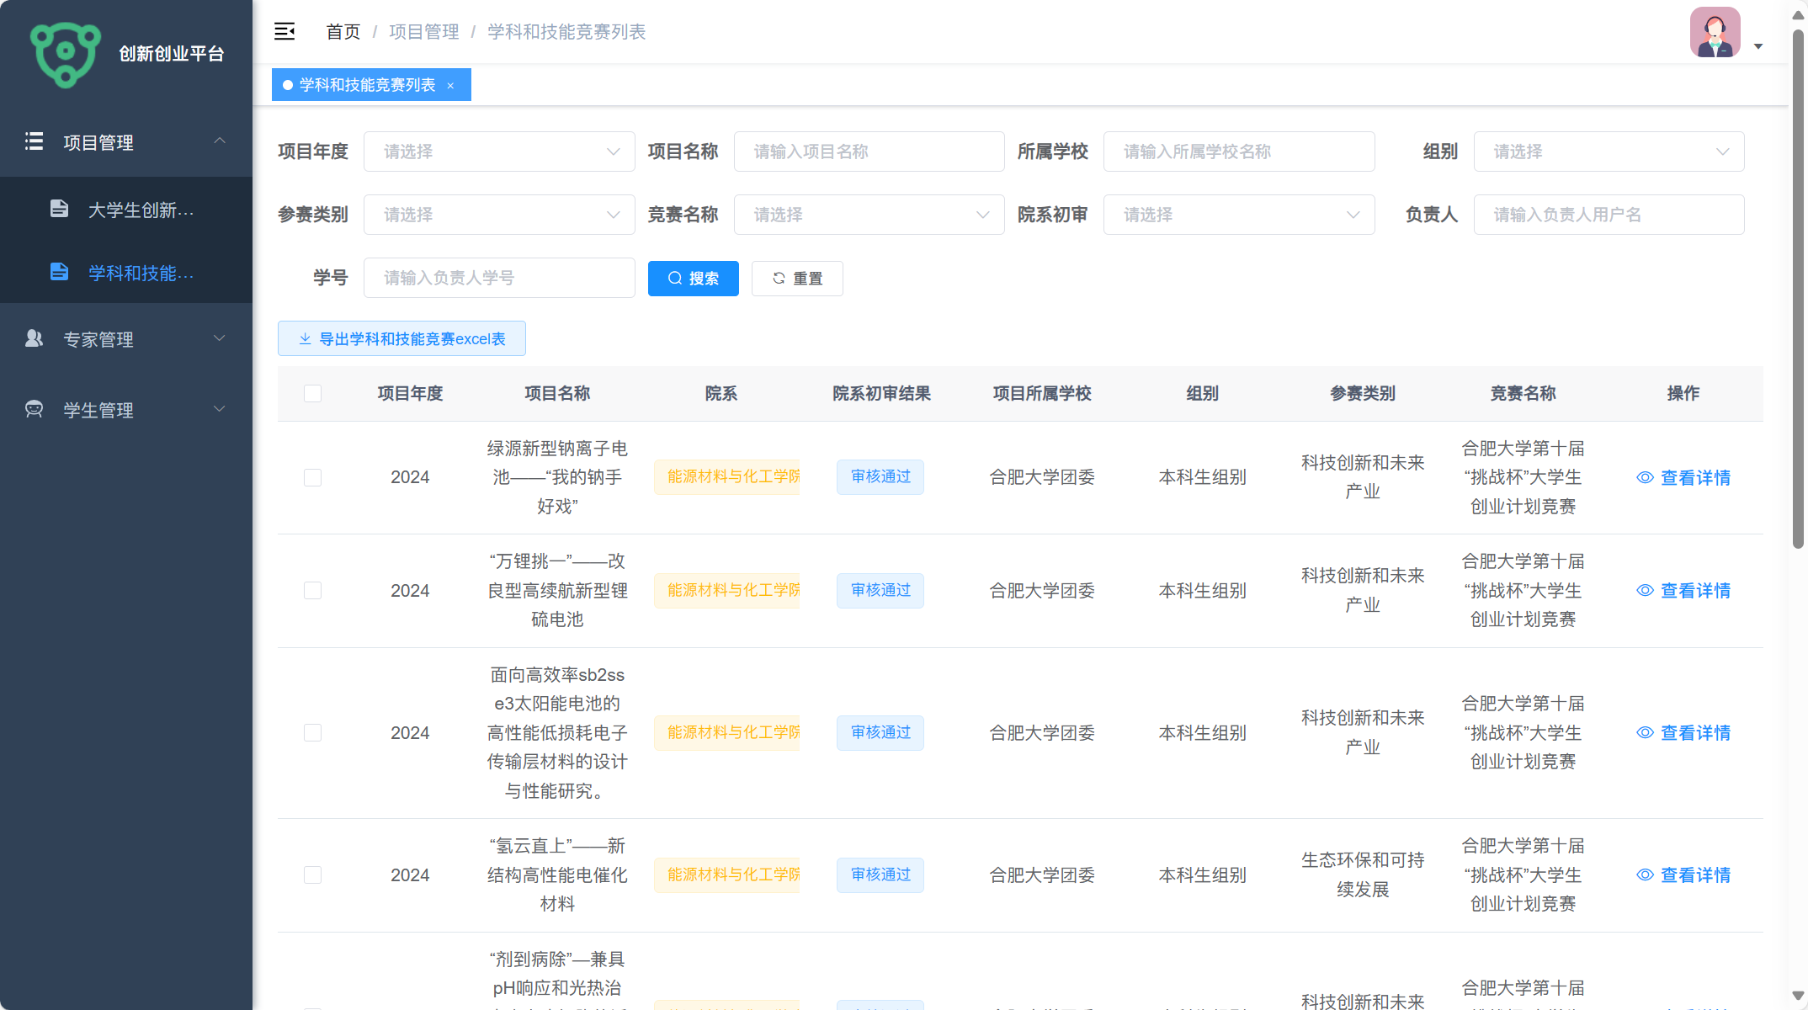Viewport: 1808px width, 1010px height.
Task: Click the eye icon on the 绿源新型钠离子电池 row
Action: 1645,478
